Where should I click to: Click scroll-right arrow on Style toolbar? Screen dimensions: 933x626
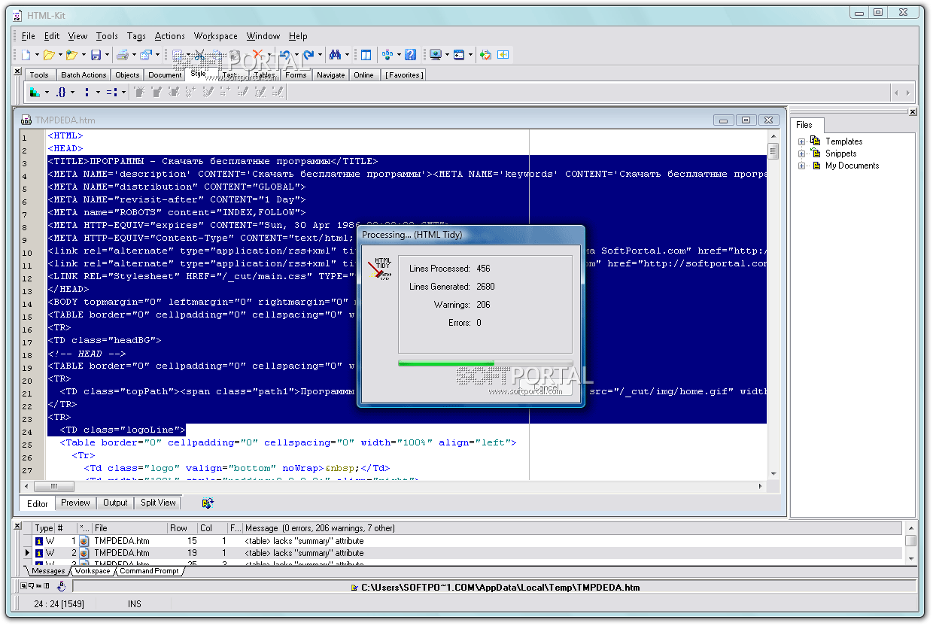pyautogui.click(x=908, y=93)
